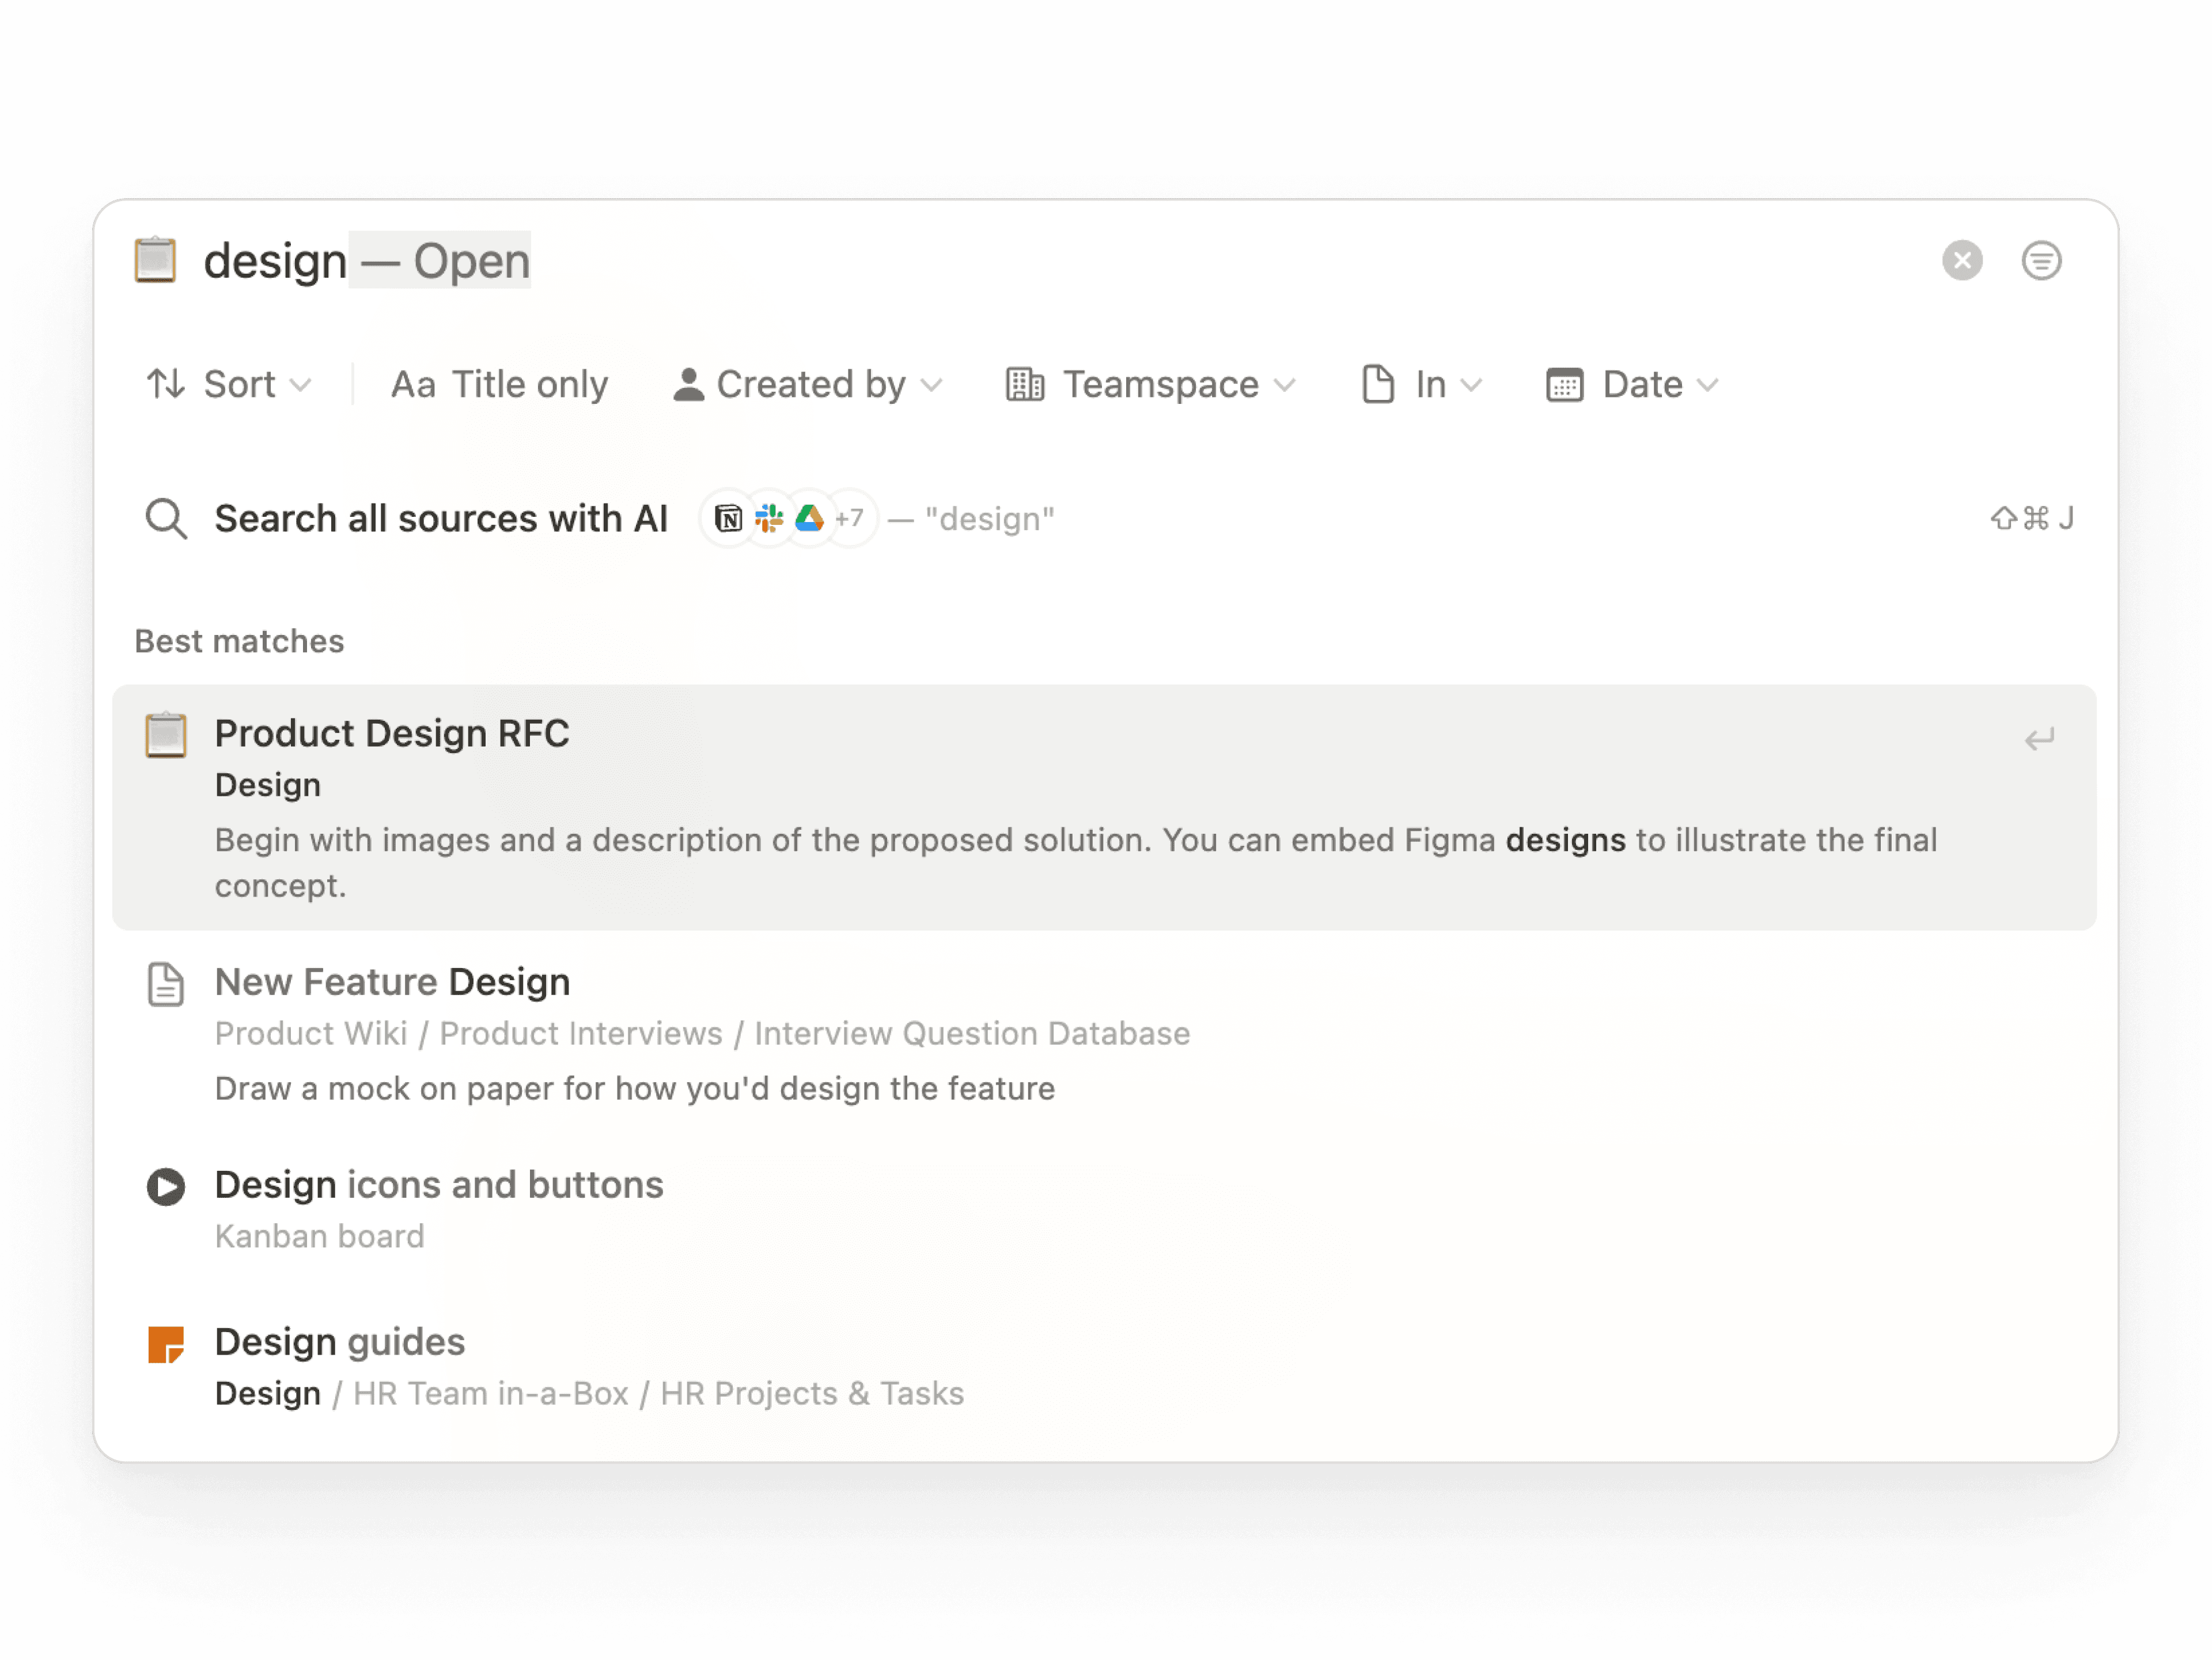Image resolution: width=2212 pixels, height=1660 pixels.
Task: Open the Sort dropdown
Action: tap(229, 385)
